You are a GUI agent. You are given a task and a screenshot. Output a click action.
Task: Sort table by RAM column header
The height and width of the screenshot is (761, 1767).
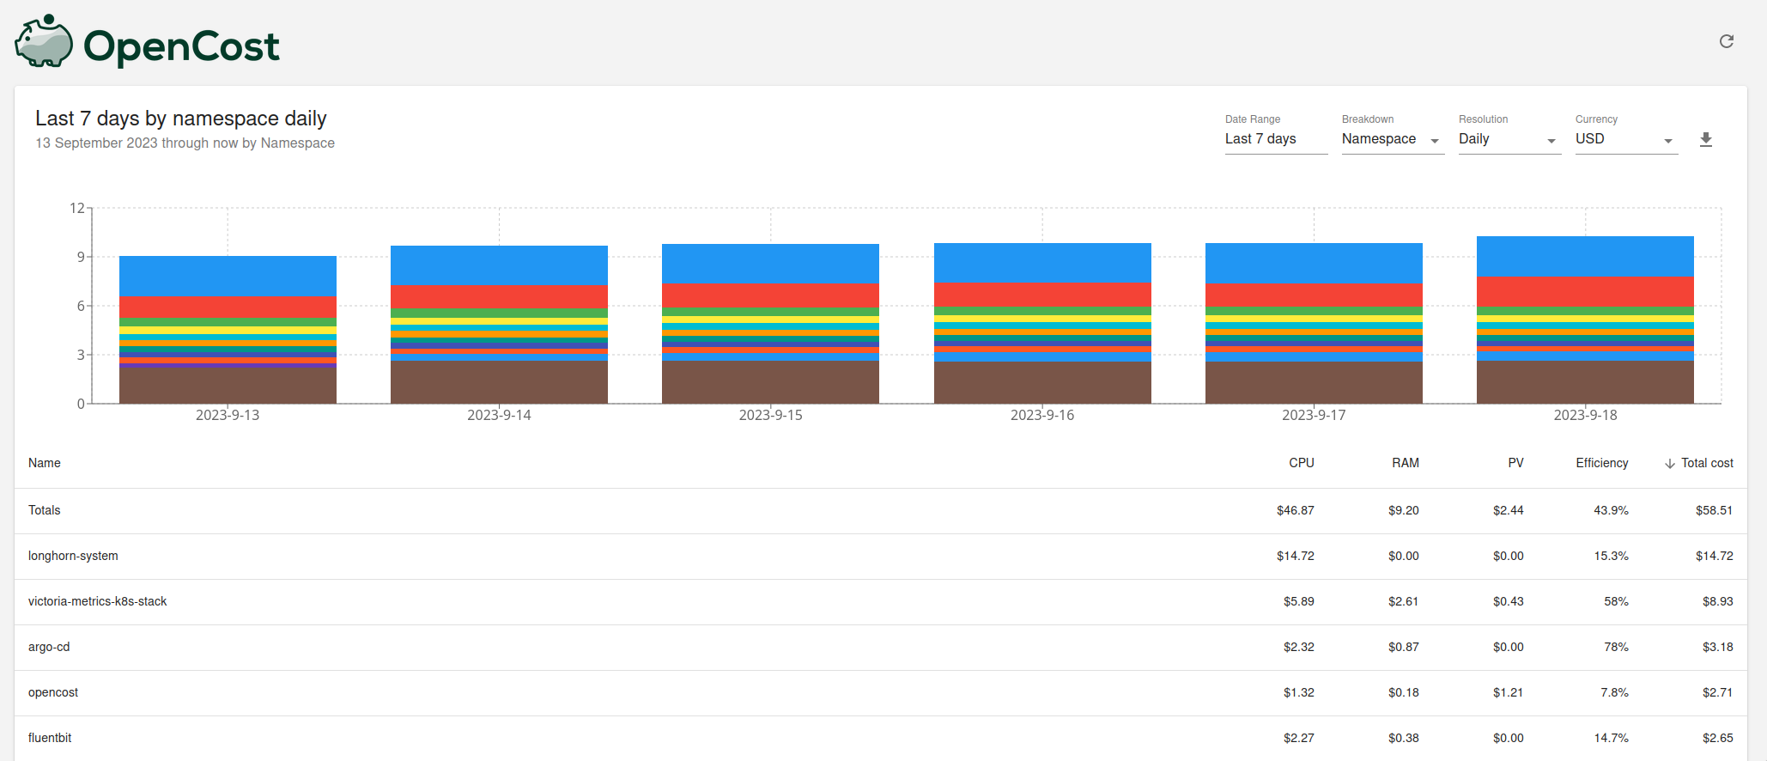(x=1405, y=463)
